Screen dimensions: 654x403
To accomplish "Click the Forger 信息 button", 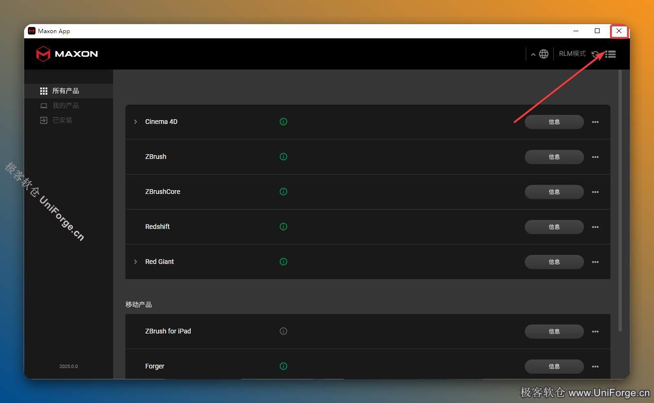I will (554, 367).
